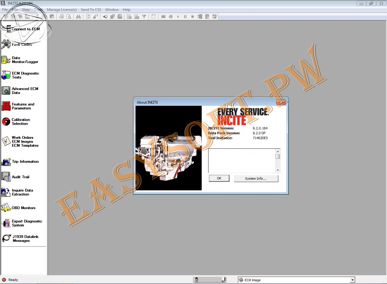387x284 pixels.
Task: Click the Pause button in toolbar
Action: (x=185, y=17)
